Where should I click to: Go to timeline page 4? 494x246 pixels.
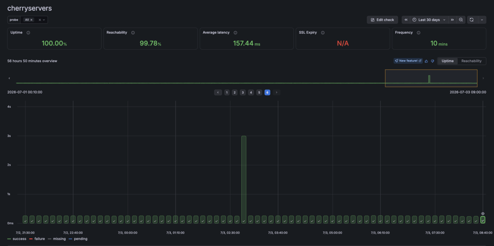coord(251,92)
